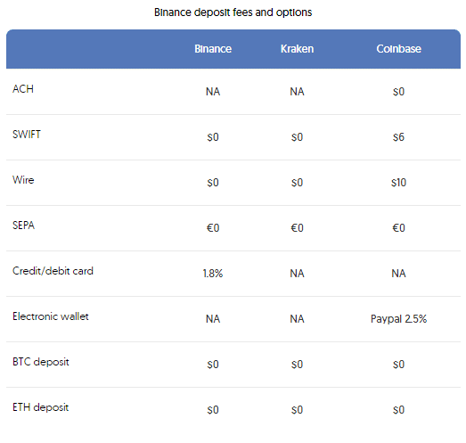The height and width of the screenshot is (443, 466).
Task: Click the Kraken column header
Action: (297, 49)
